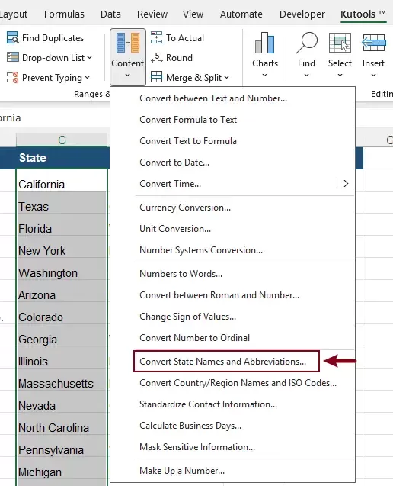Choose Unit Conversion
The image size is (393, 486).
pos(233,229)
